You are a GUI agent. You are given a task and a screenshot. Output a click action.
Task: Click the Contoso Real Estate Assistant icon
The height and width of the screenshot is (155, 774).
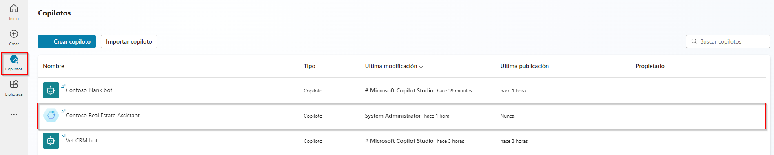[x=51, y=116]
